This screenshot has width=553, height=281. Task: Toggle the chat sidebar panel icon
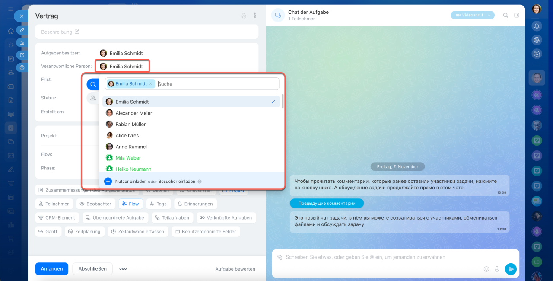(x=517, y=15)
